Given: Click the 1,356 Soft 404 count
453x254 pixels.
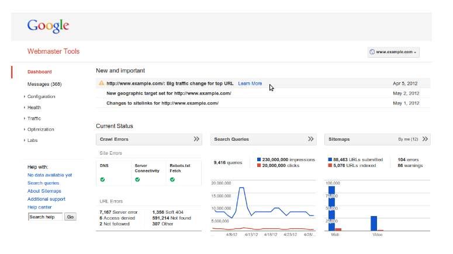Looking at the screenshot, I should pos(168,212).
